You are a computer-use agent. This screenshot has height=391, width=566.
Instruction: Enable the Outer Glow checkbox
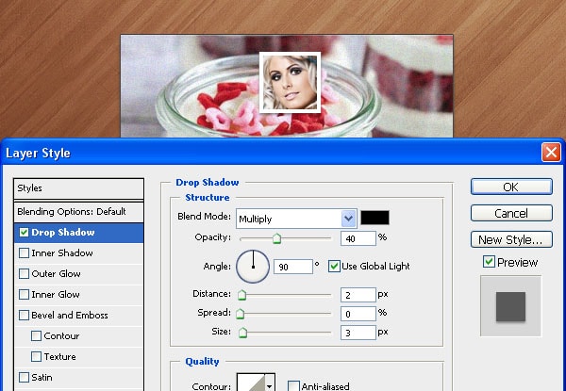pos(24,273)
